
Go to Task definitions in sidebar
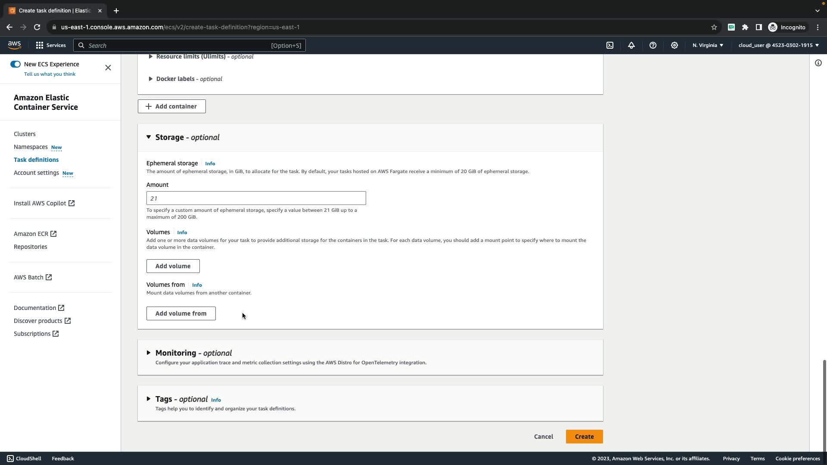point(36,160)
